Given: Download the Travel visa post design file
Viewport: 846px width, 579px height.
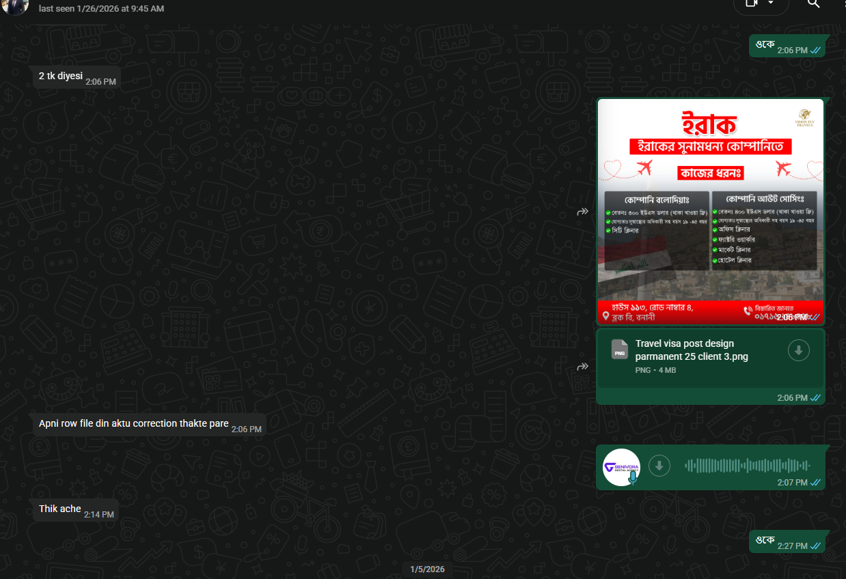Looking at the screenshot, I should point(798,350).
